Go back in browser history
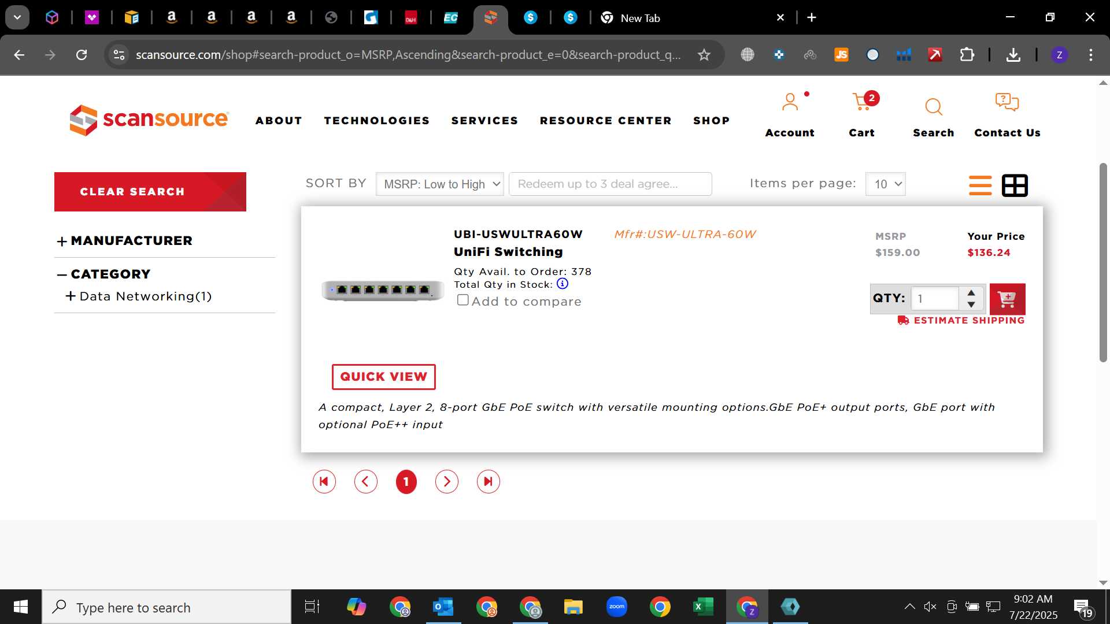1110x624 pixels. (19, 55)
